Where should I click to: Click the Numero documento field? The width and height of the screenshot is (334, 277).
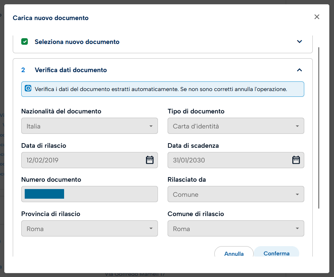89,194
